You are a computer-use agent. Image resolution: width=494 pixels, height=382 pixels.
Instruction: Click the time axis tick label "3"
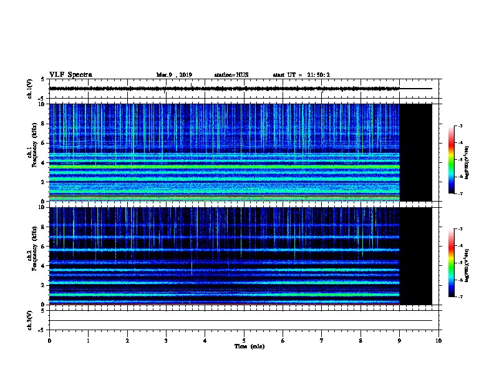click(x=166, y=341)
